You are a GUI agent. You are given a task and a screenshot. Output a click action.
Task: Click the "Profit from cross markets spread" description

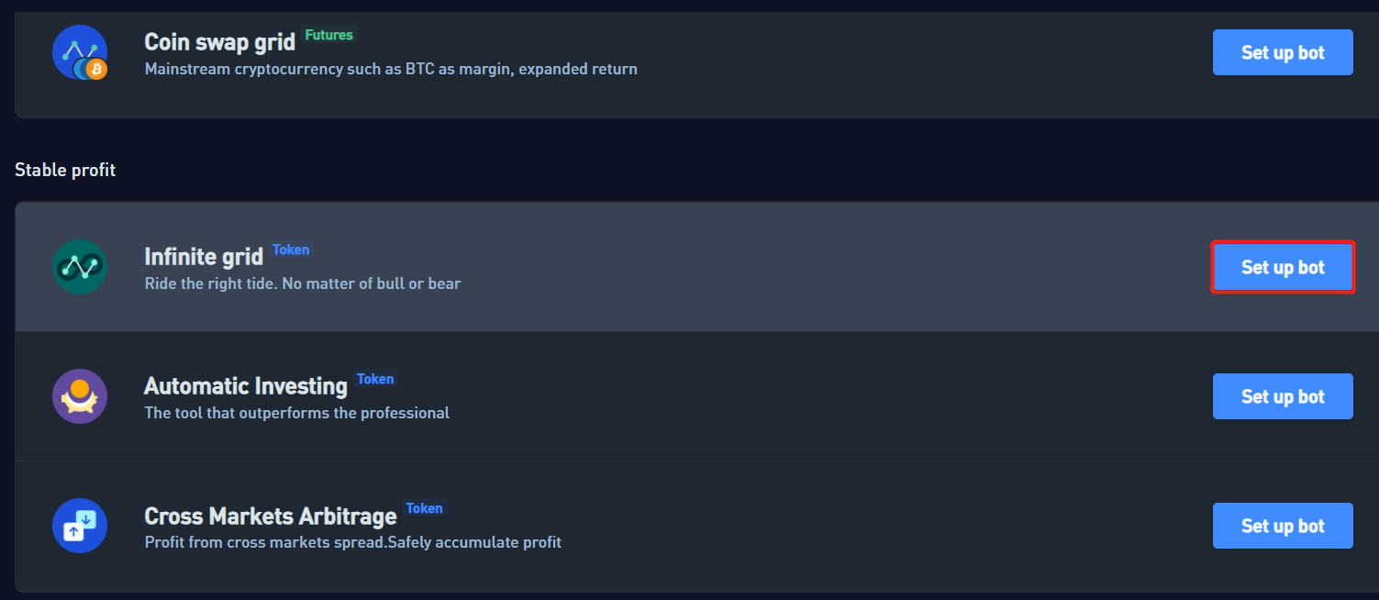[x=353, y=542]
